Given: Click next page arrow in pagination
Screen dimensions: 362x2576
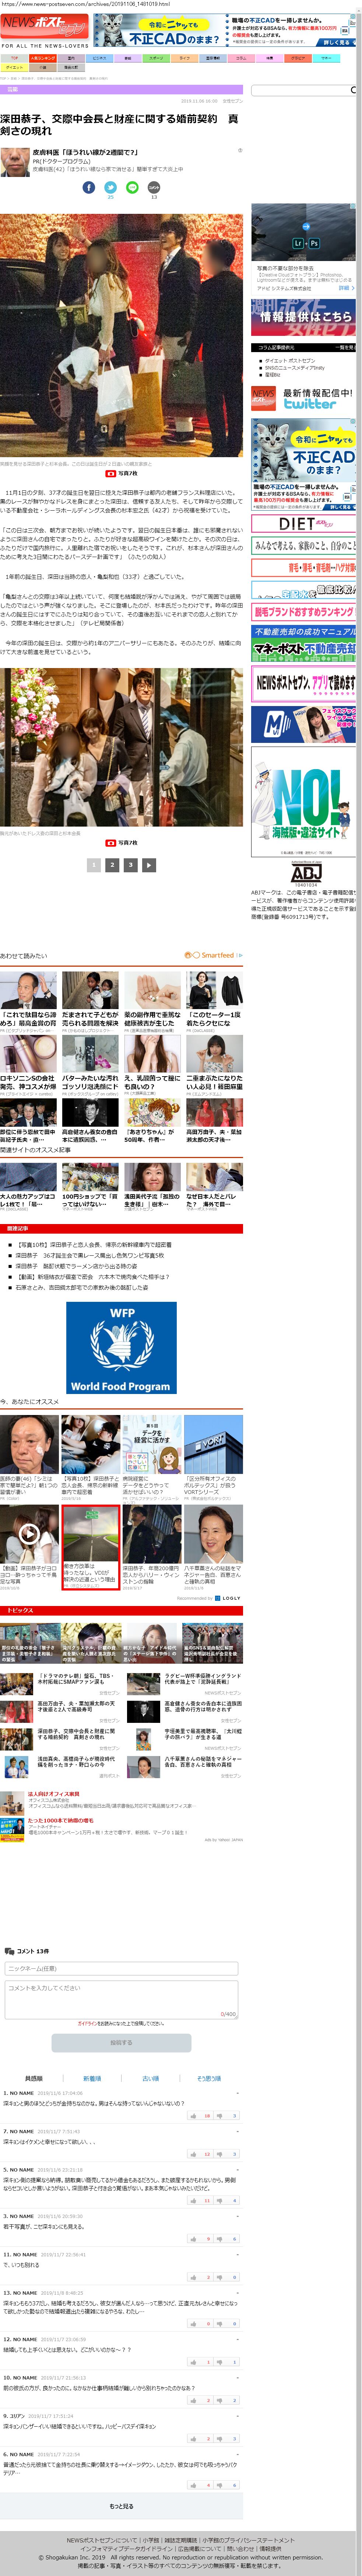Looking at the screenshot, I should (149, 865).
